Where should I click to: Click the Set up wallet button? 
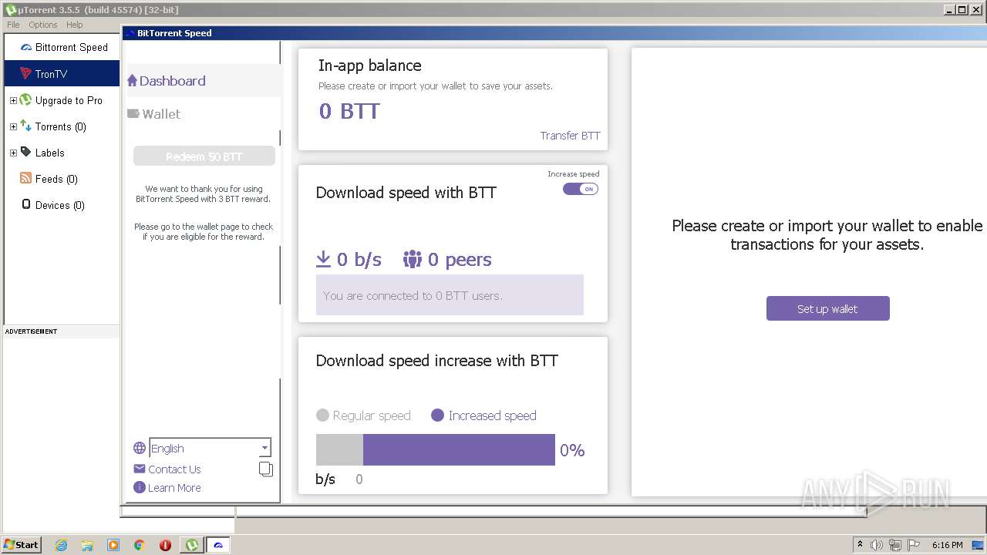pyautogui.click(x=828, y=308)
